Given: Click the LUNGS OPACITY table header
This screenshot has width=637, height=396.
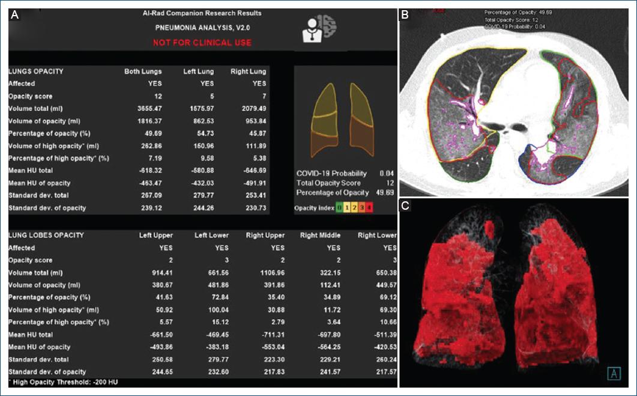Looking at the screenshot, I should [x=36, y=72].
